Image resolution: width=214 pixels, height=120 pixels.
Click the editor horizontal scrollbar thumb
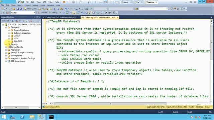point(110,104)
